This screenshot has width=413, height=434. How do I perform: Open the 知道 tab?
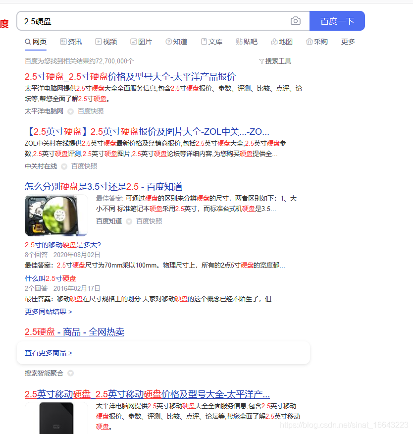click(176, 42)
